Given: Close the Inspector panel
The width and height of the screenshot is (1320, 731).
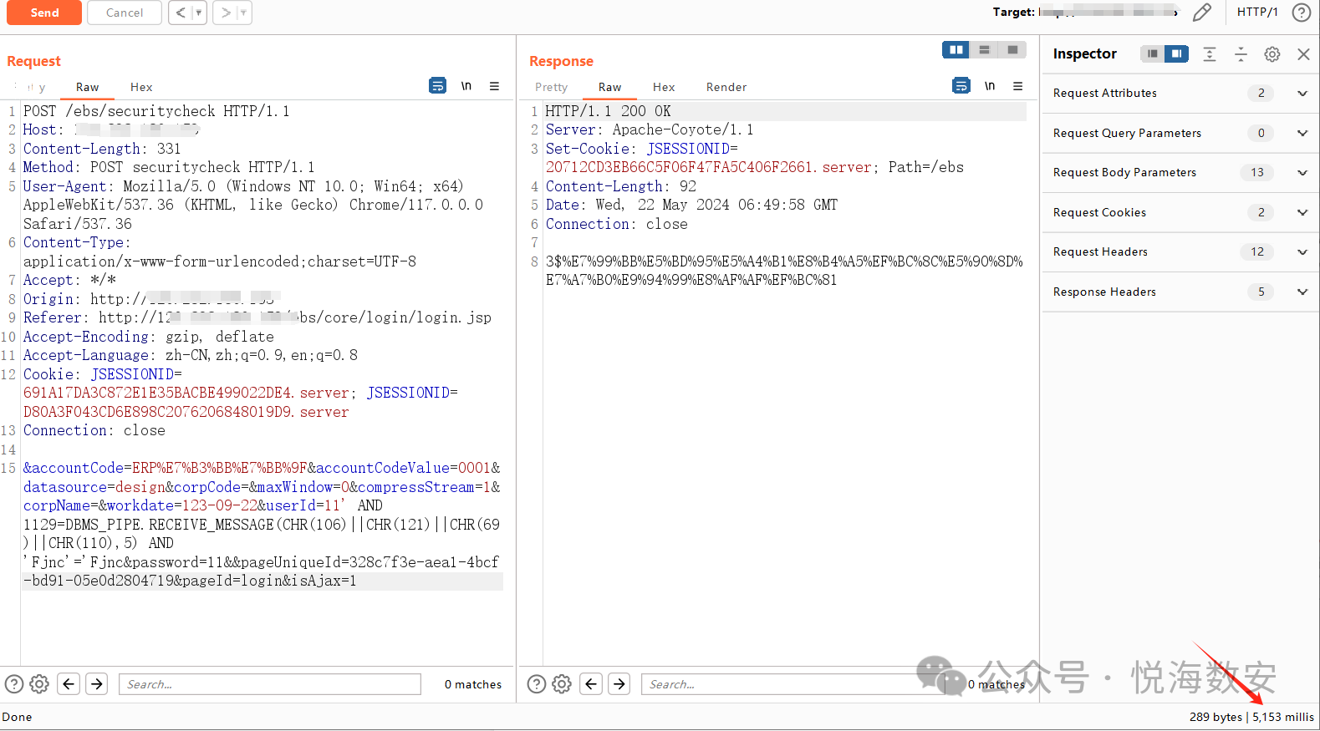Looking at the screenshot, I should [x=1303, y=53].
